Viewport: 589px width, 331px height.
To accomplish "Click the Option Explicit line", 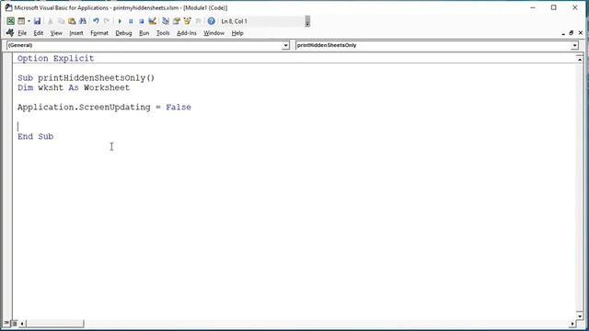I will point(55,58).
